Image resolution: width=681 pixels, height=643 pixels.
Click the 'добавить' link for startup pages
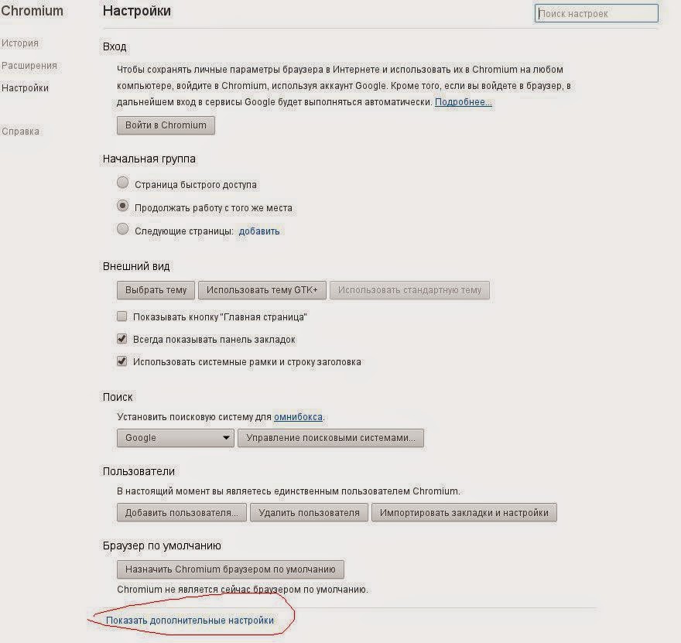[259, 231]
